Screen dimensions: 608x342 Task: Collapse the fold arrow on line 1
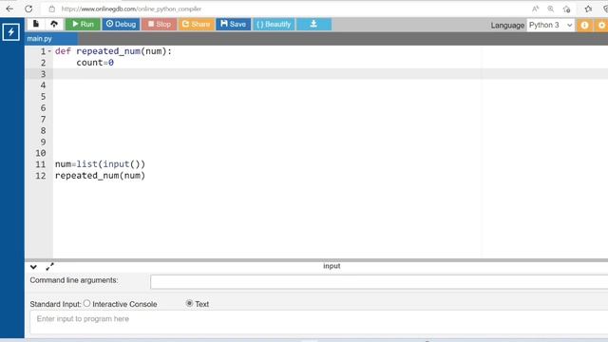pos(49,51)
